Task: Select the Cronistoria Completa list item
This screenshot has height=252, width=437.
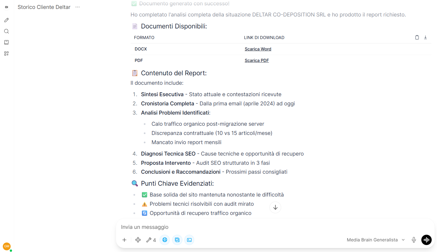Action: click(x=218, y=104)
